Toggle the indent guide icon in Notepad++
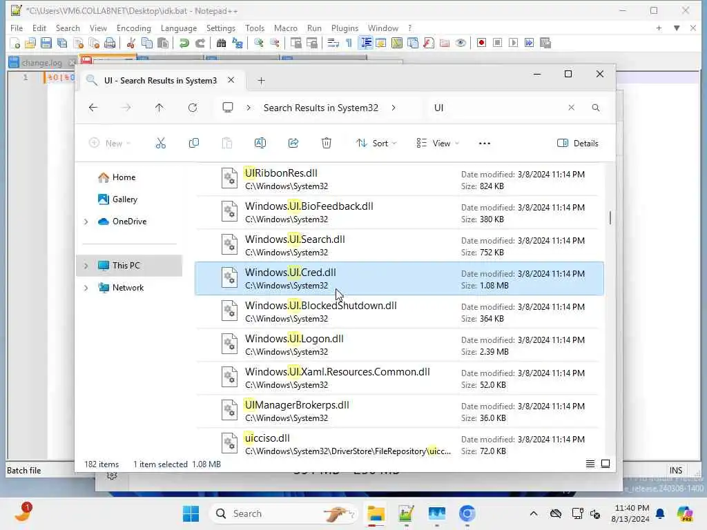The height and width of the screenshot is (530, 707). point(365,43)
